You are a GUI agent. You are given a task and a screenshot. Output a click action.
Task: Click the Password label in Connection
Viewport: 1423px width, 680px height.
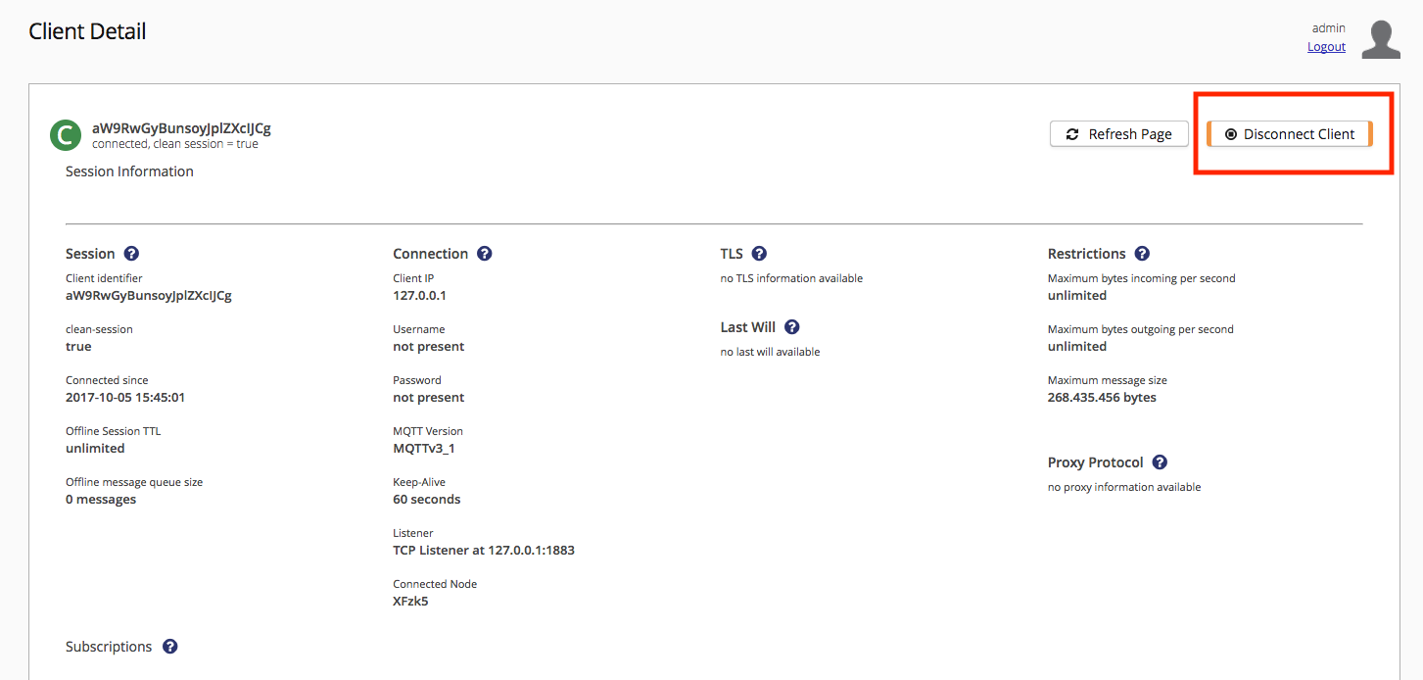point(417,380)
